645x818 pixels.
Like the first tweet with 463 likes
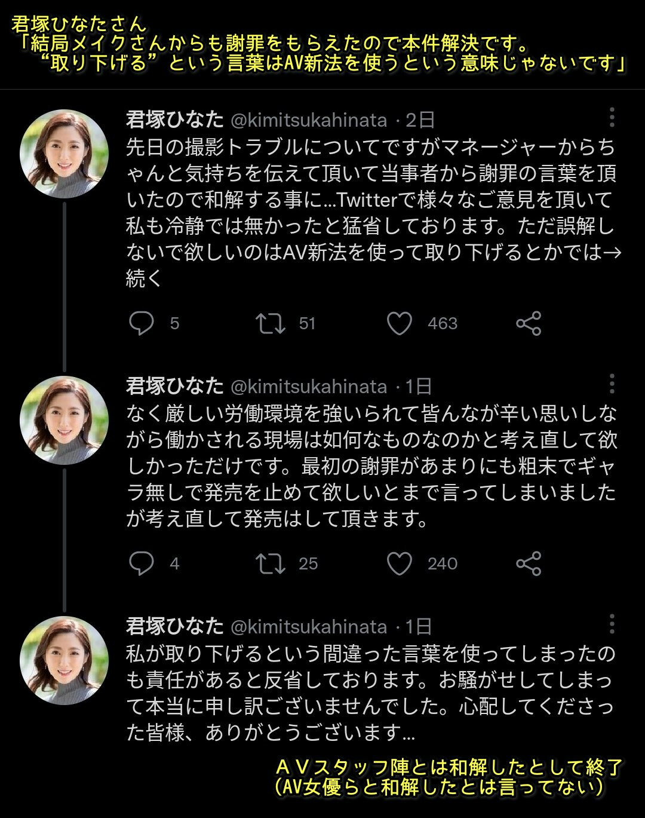point(400,323)
